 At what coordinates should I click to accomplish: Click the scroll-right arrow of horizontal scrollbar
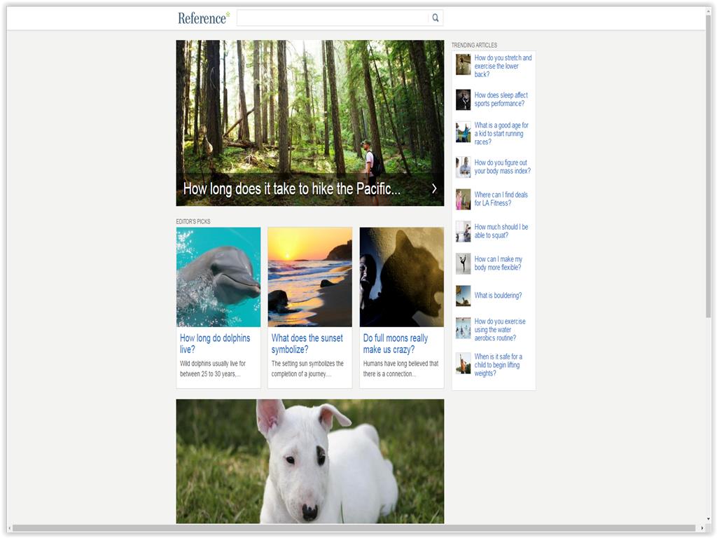(702, 528)
